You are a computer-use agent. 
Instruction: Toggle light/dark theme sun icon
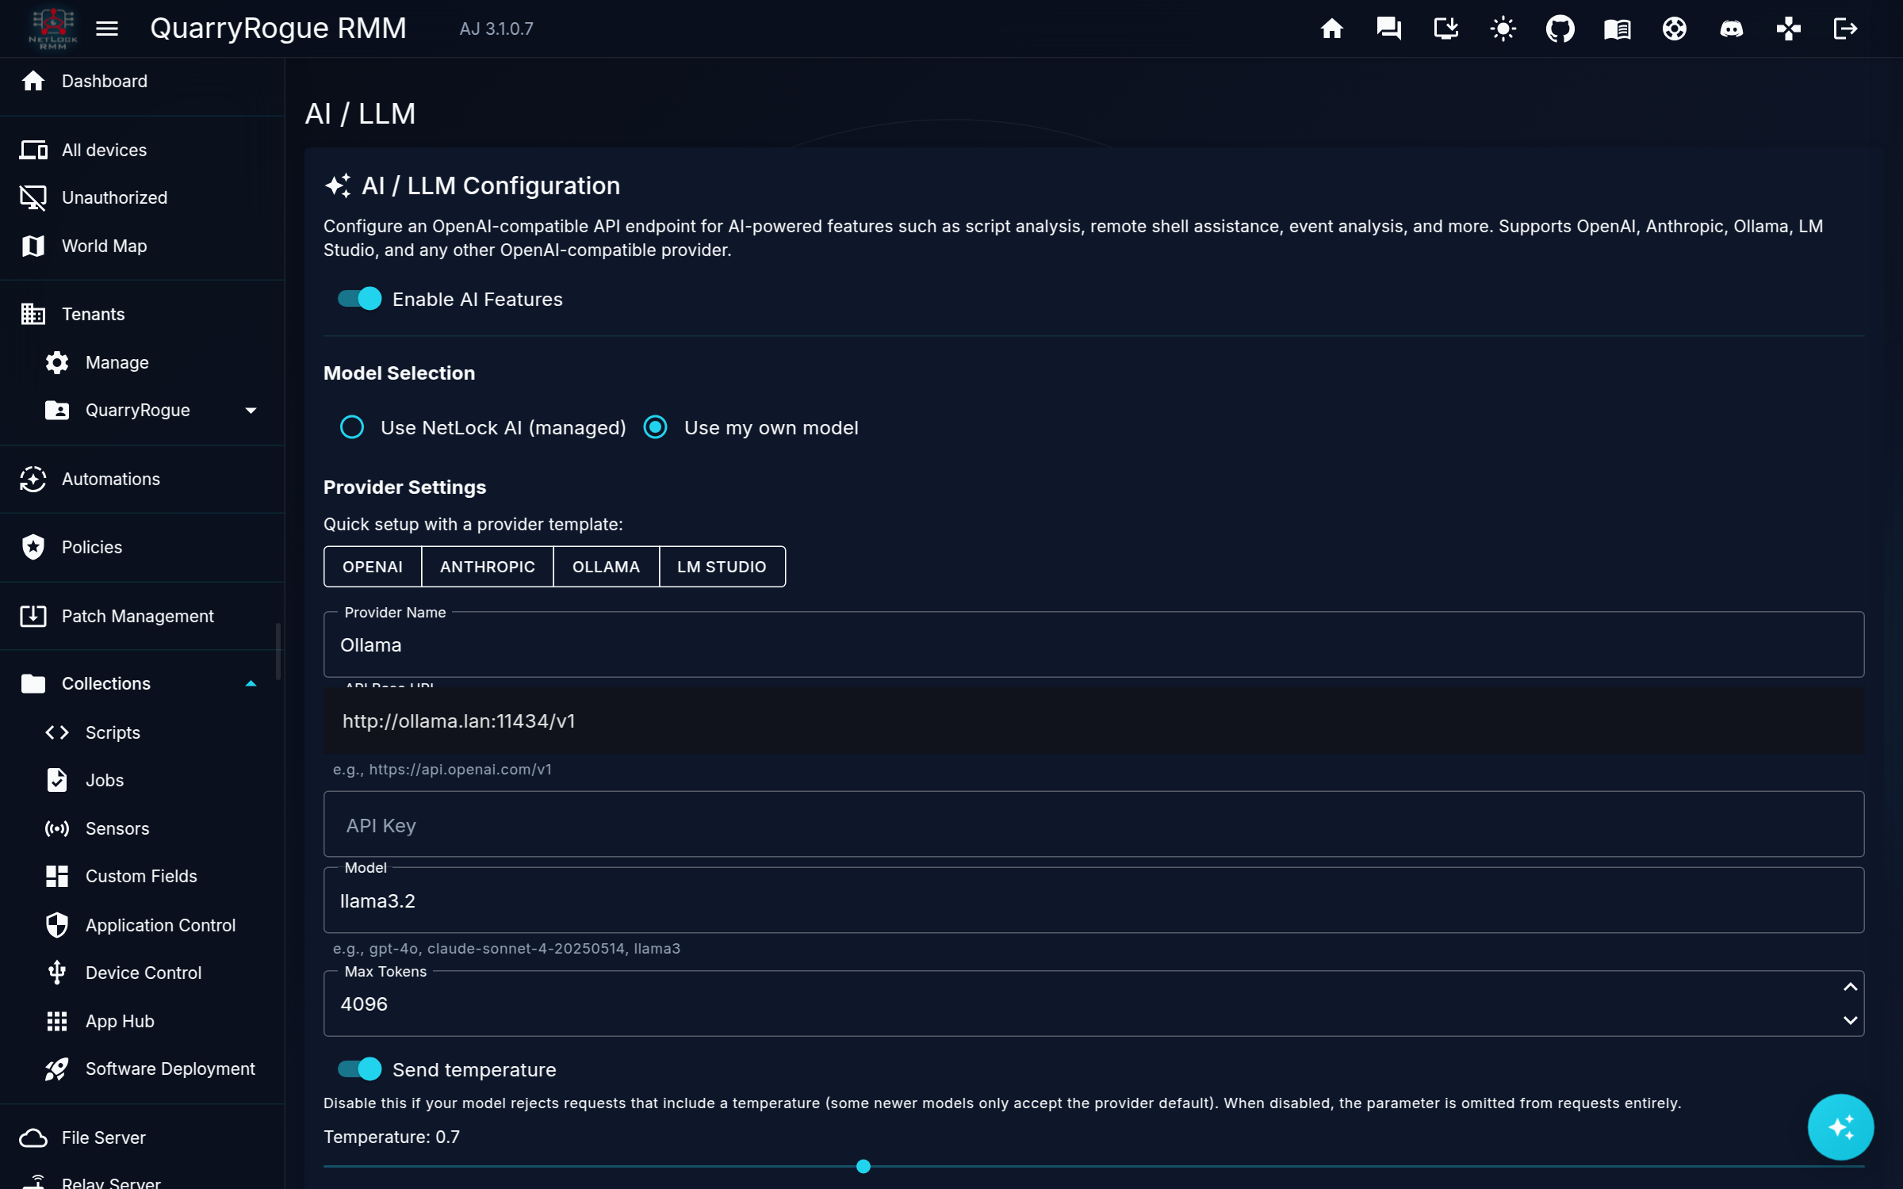[x=1503, y=29]
